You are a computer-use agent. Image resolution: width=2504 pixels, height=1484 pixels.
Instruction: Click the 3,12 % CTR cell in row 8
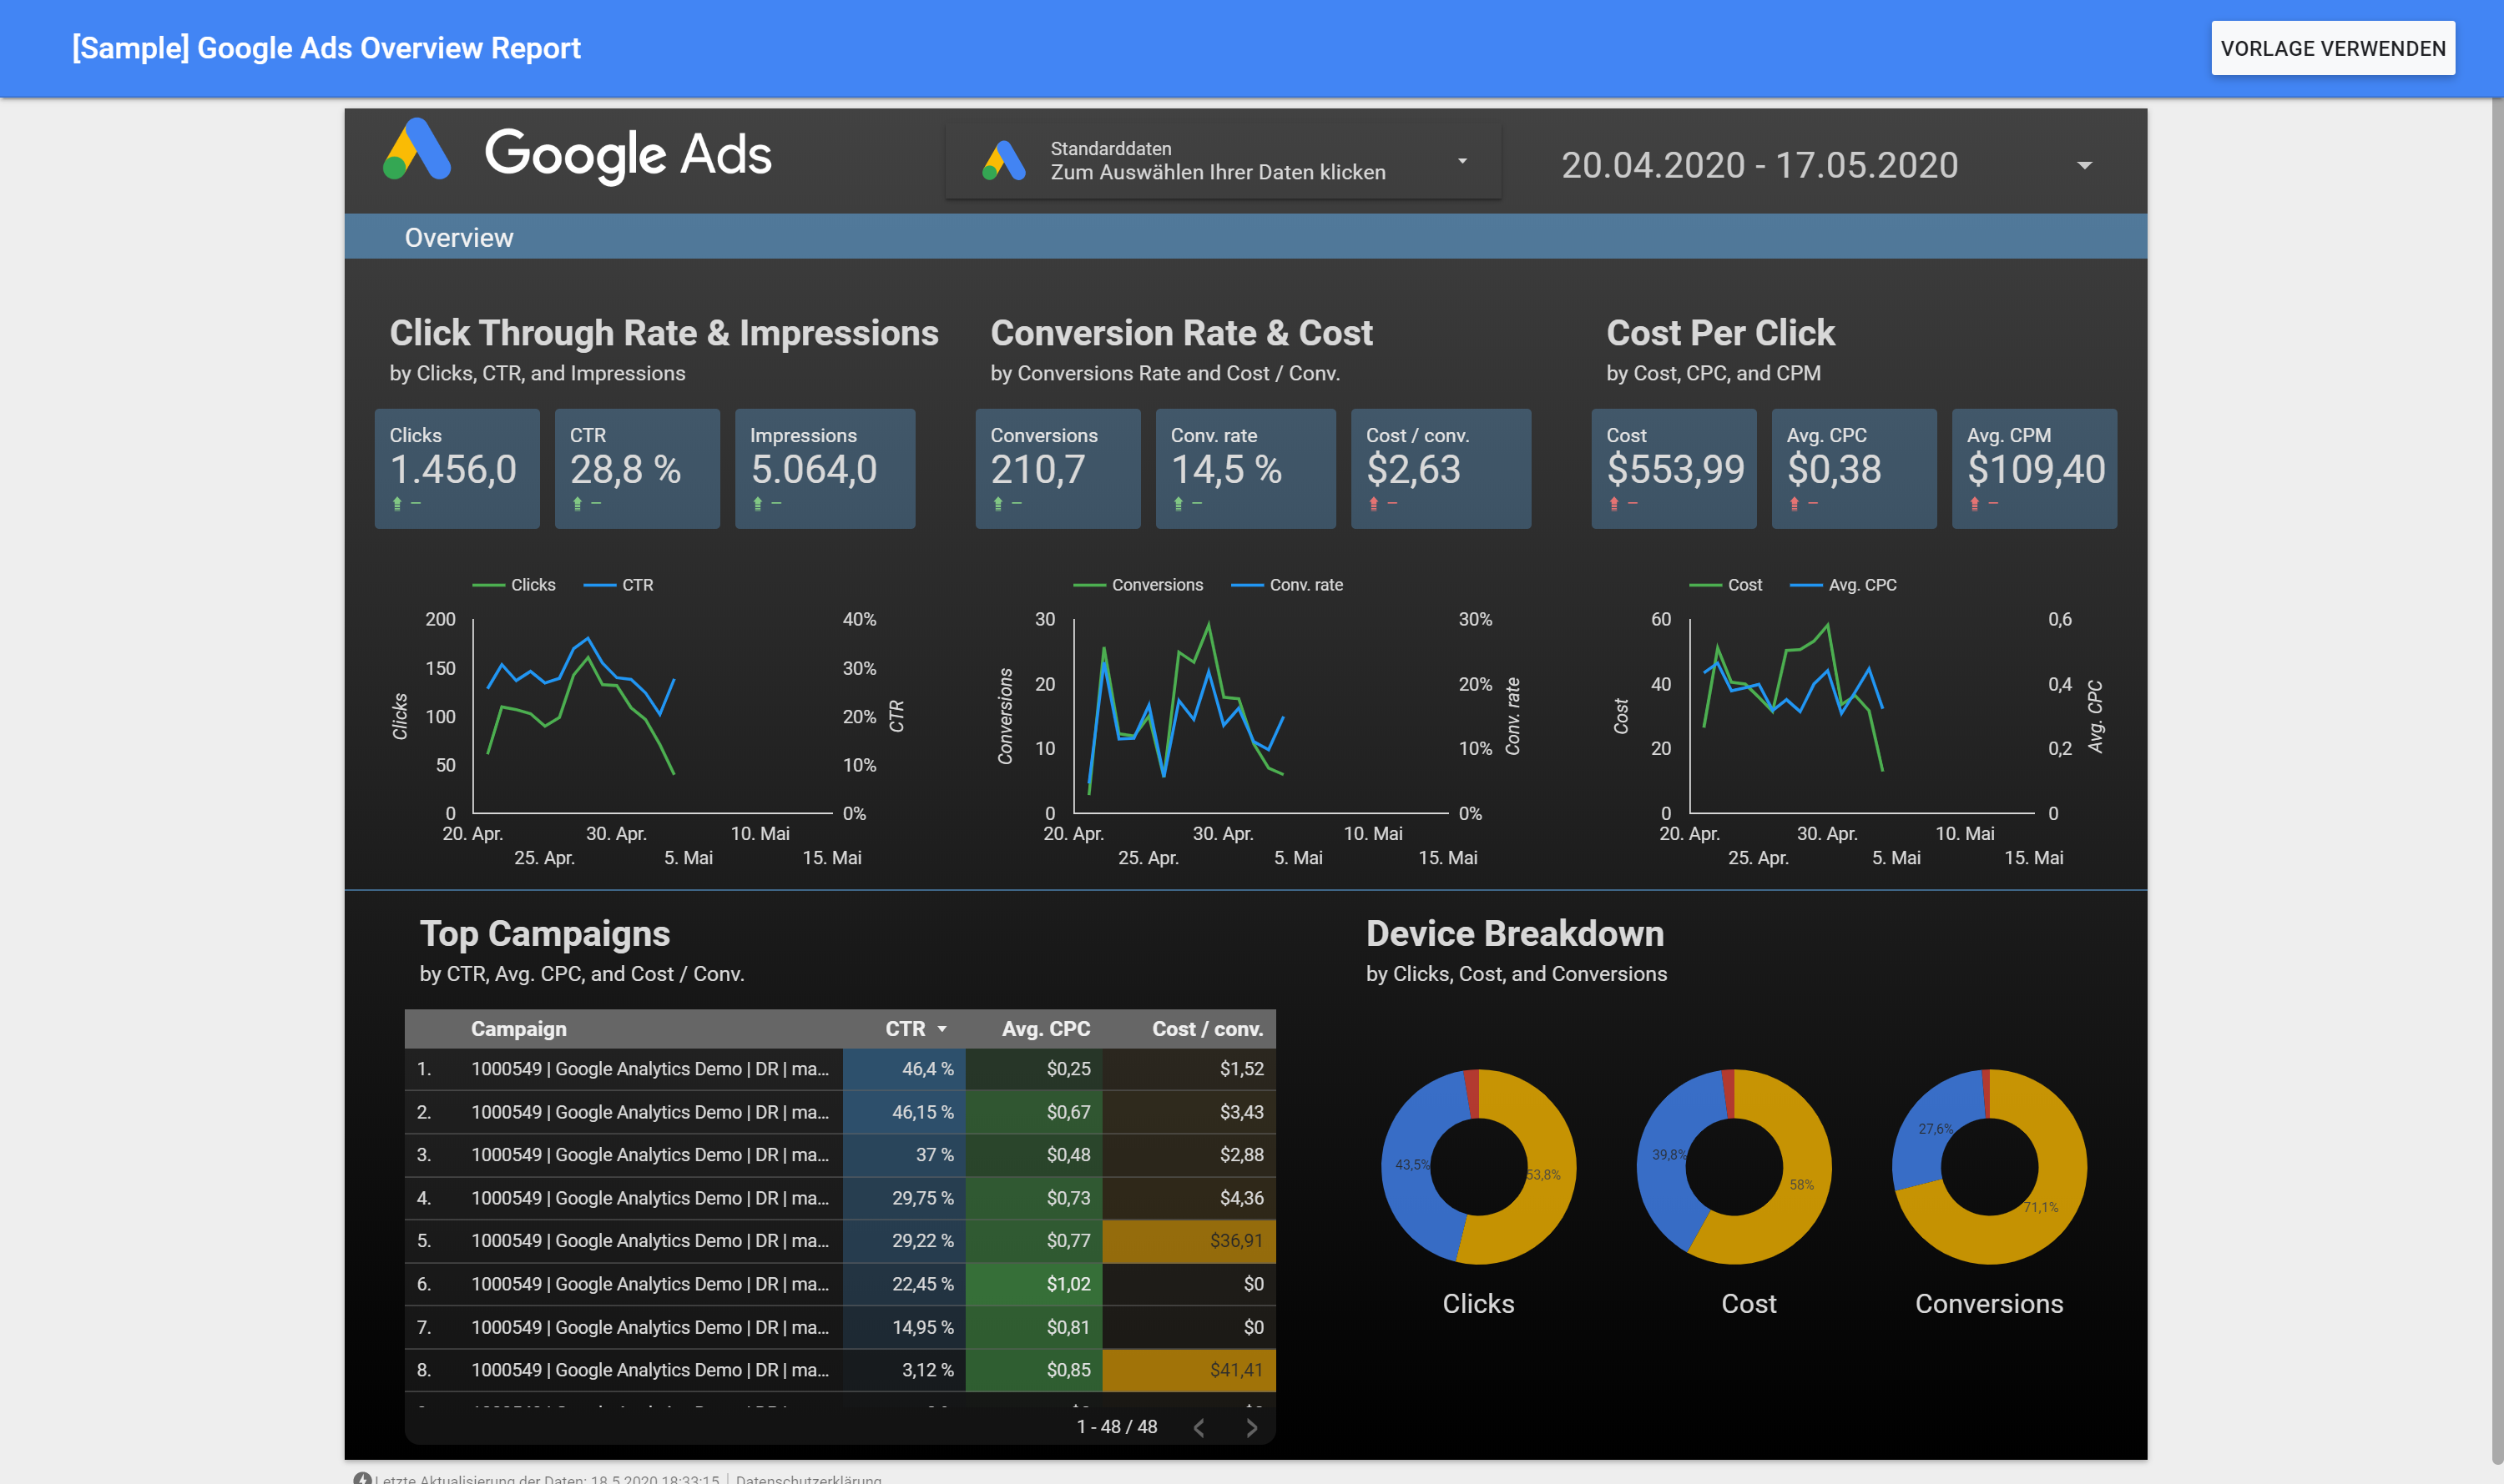pos(903,1370)
